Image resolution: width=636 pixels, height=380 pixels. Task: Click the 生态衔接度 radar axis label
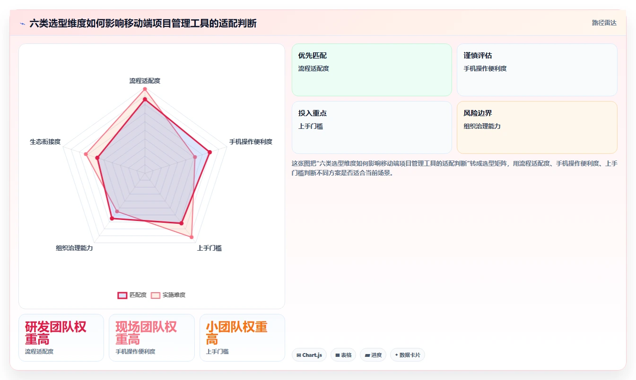click(x=45, y=142)
